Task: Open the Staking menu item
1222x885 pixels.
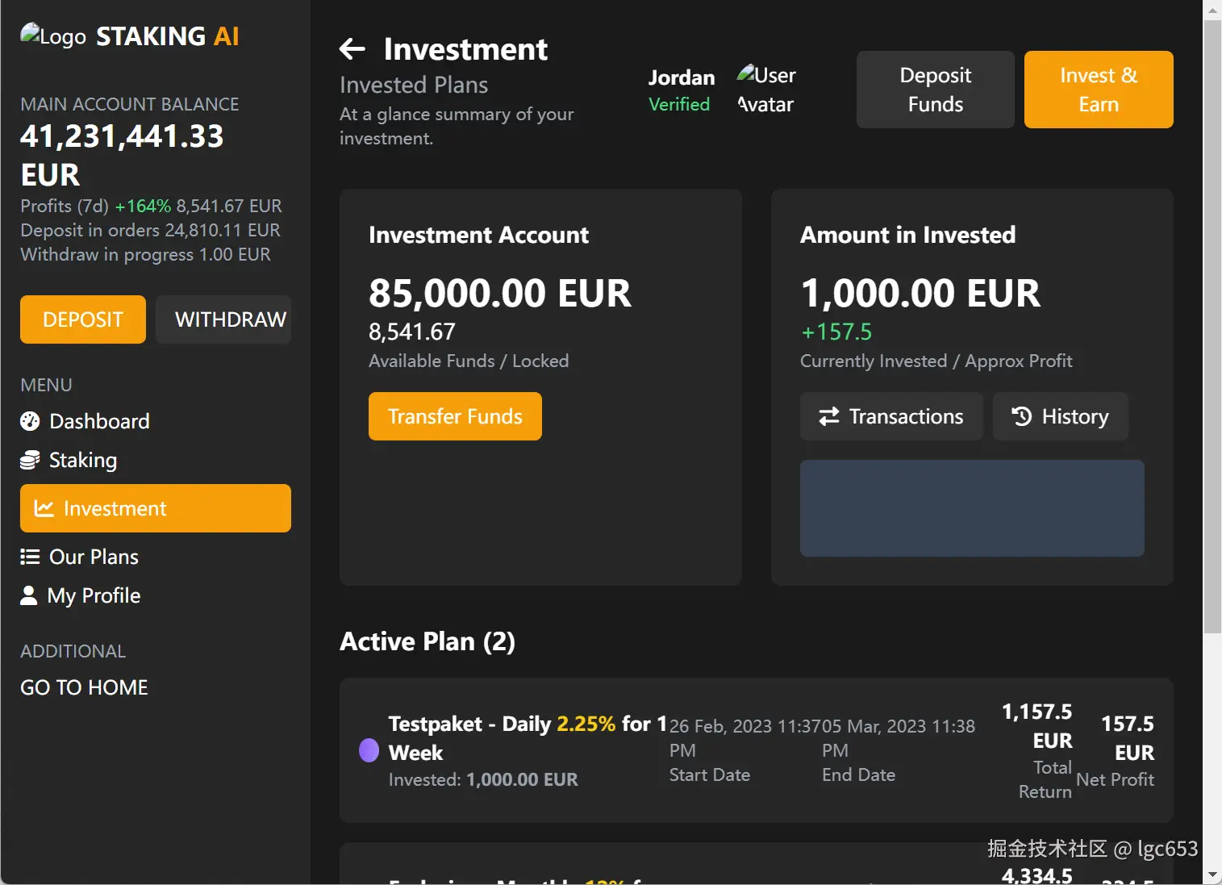Action: (x=82, y=460)
